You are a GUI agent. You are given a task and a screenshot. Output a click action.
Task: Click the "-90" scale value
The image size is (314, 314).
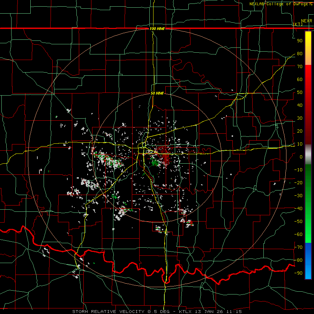coord(298,273)
